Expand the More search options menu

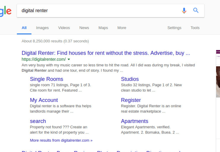(x=122, y=28)
